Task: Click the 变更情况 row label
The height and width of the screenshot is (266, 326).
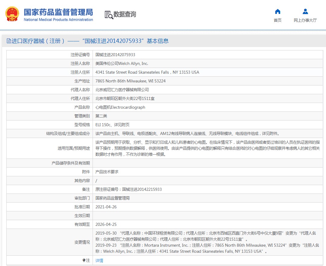Action: click(x=82, y=242)
